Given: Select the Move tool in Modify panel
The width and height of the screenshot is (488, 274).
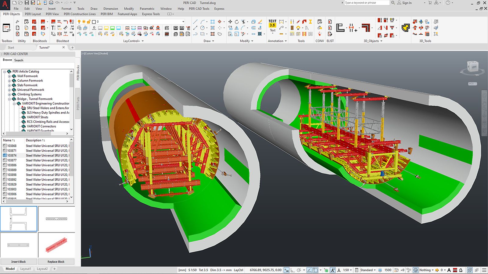Looking at the screenshot, I should point(230,22).
